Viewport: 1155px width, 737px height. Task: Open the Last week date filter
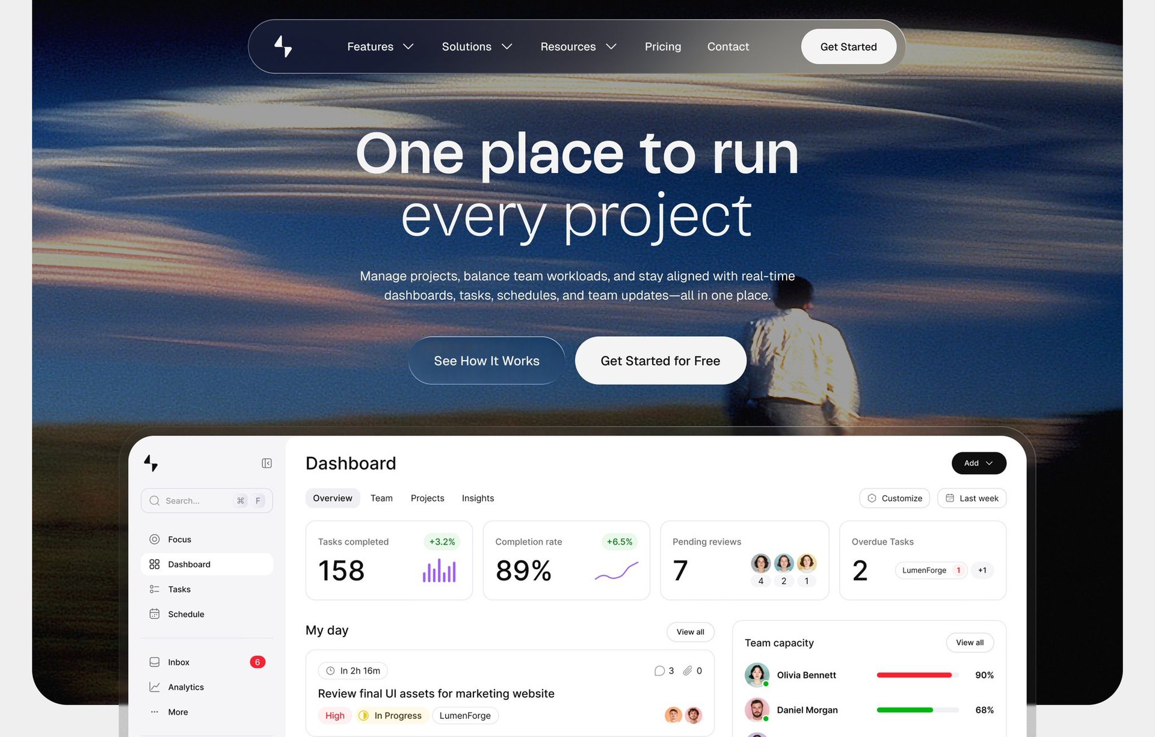click(972, 498)
